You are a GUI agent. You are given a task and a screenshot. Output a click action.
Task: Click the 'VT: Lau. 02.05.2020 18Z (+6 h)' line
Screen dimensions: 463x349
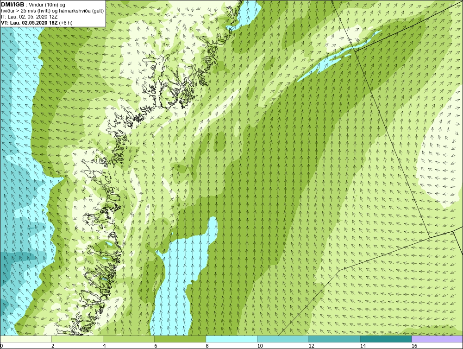coord(37,23)
